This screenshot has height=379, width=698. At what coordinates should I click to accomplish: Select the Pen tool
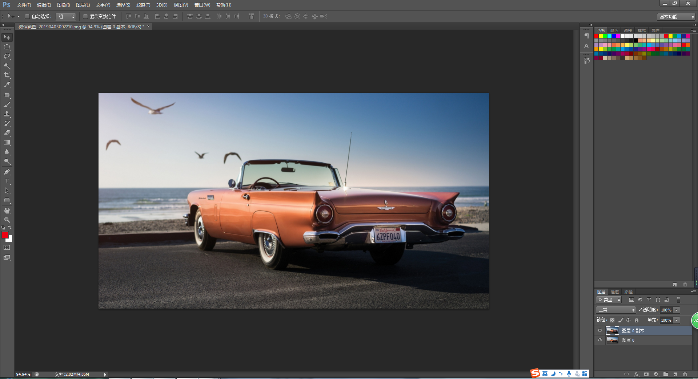click(7, 172)
